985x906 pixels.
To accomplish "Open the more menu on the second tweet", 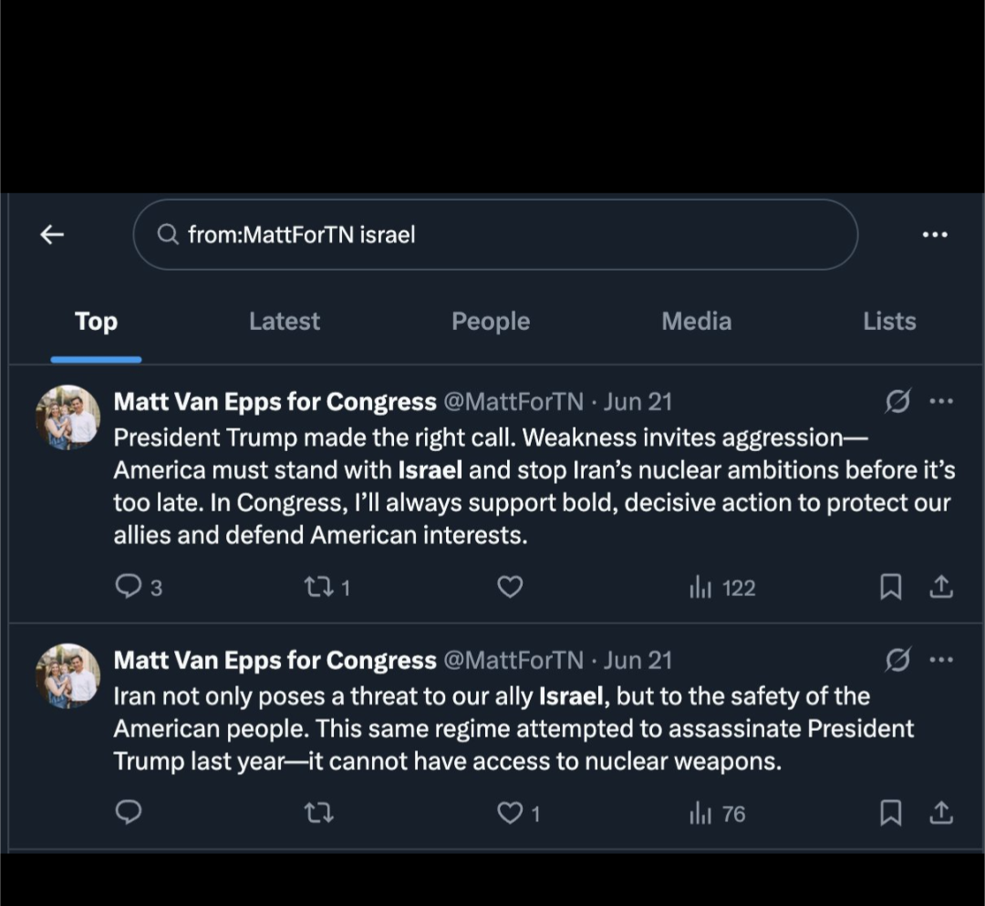I will (941, 660).
